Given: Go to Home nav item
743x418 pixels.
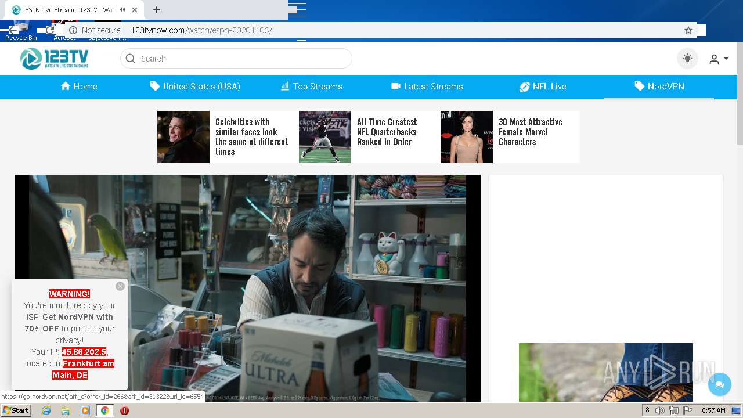Looking at the screenshot, I should point(79,87).
